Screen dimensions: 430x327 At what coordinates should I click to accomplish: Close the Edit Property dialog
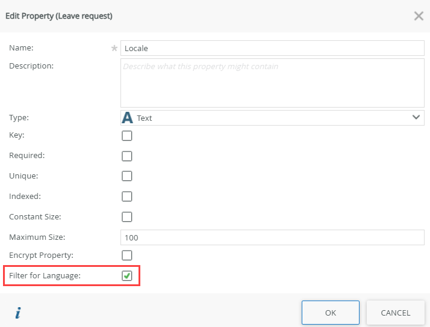click(x=419, y=16)
